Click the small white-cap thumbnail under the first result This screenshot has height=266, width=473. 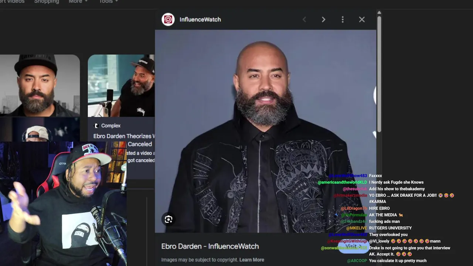40,129
